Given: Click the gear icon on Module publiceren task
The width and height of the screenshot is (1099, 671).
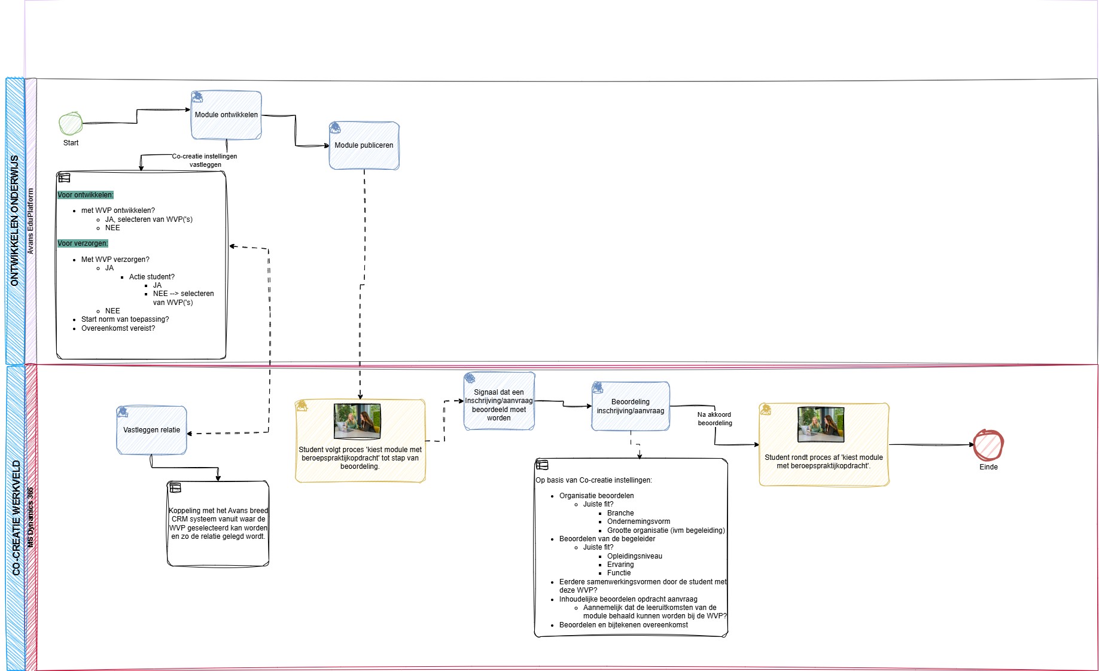Looking at the screenshot, I should click(x=335, y=127).
